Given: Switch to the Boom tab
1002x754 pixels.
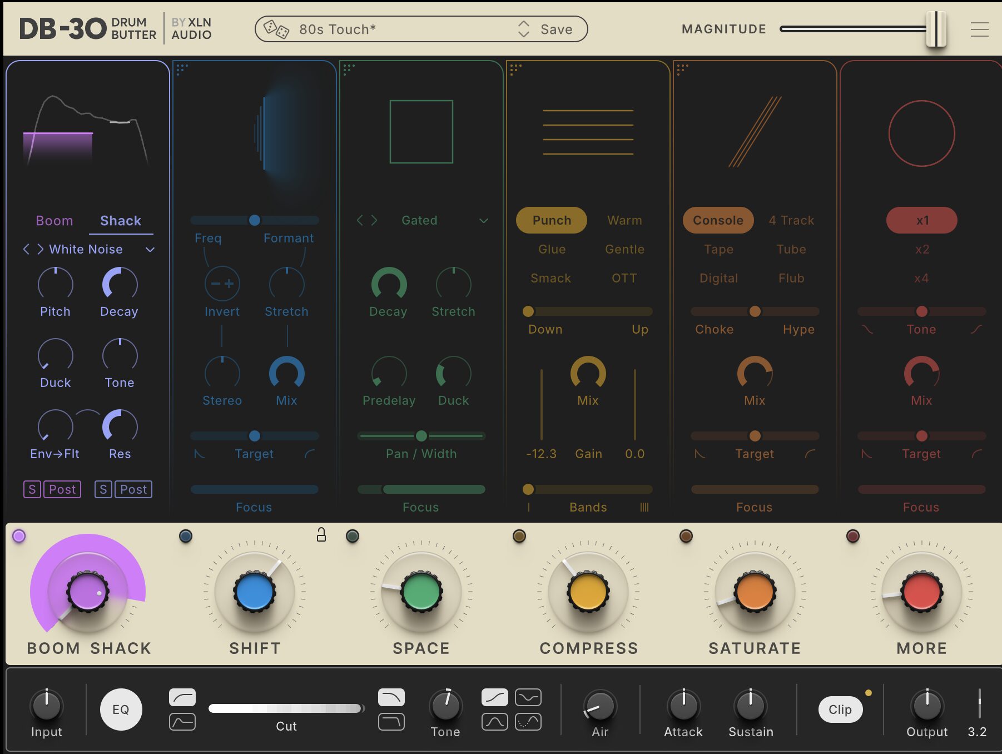Looking at the screenshot, I should (x=54, y=221).
